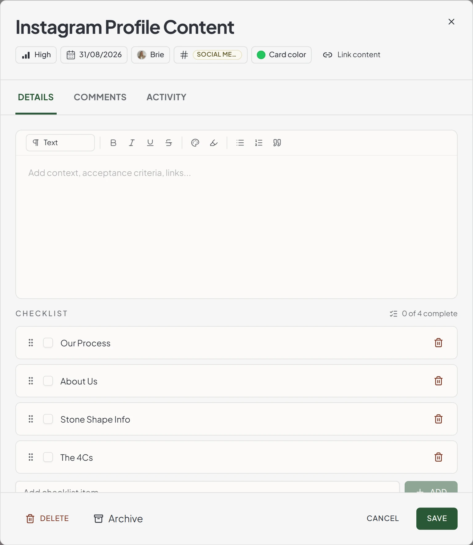Archive this card
Image resolution: width=473 pixels, height=545 pixels.
coord(119,519)
